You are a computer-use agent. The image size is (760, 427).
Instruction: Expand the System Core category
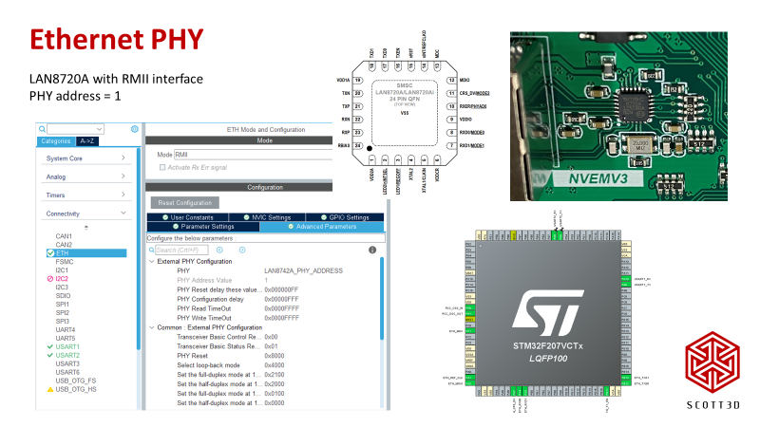(85, 158)
